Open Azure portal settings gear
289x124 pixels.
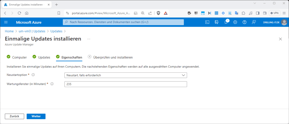point(235,22)
